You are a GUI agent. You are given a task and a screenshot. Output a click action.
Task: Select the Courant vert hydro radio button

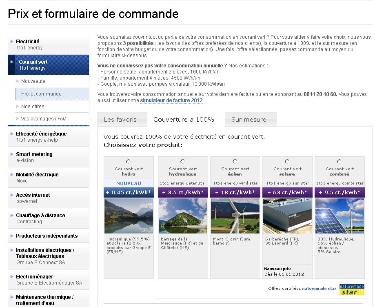click(x=129, y=162)
